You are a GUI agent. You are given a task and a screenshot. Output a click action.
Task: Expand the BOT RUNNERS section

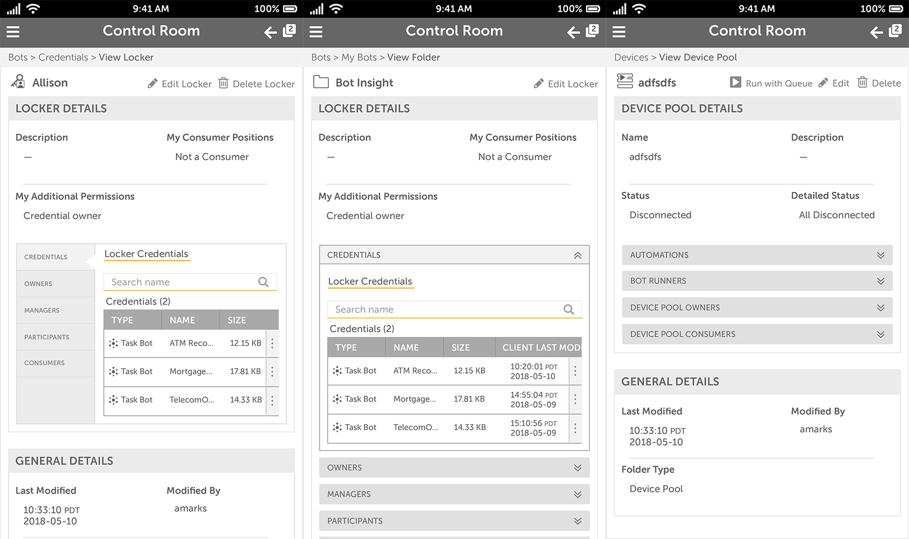click(882, 281)
